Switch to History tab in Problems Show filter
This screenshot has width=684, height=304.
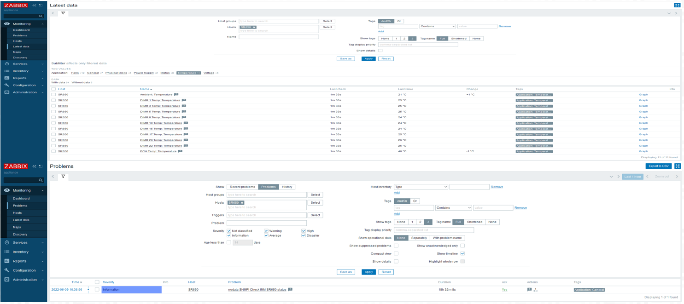pyautogui.click(x=287, y=187)
